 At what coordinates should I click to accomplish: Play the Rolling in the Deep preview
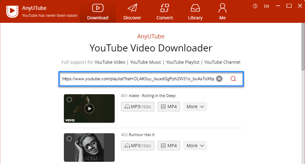pos(89,108)
